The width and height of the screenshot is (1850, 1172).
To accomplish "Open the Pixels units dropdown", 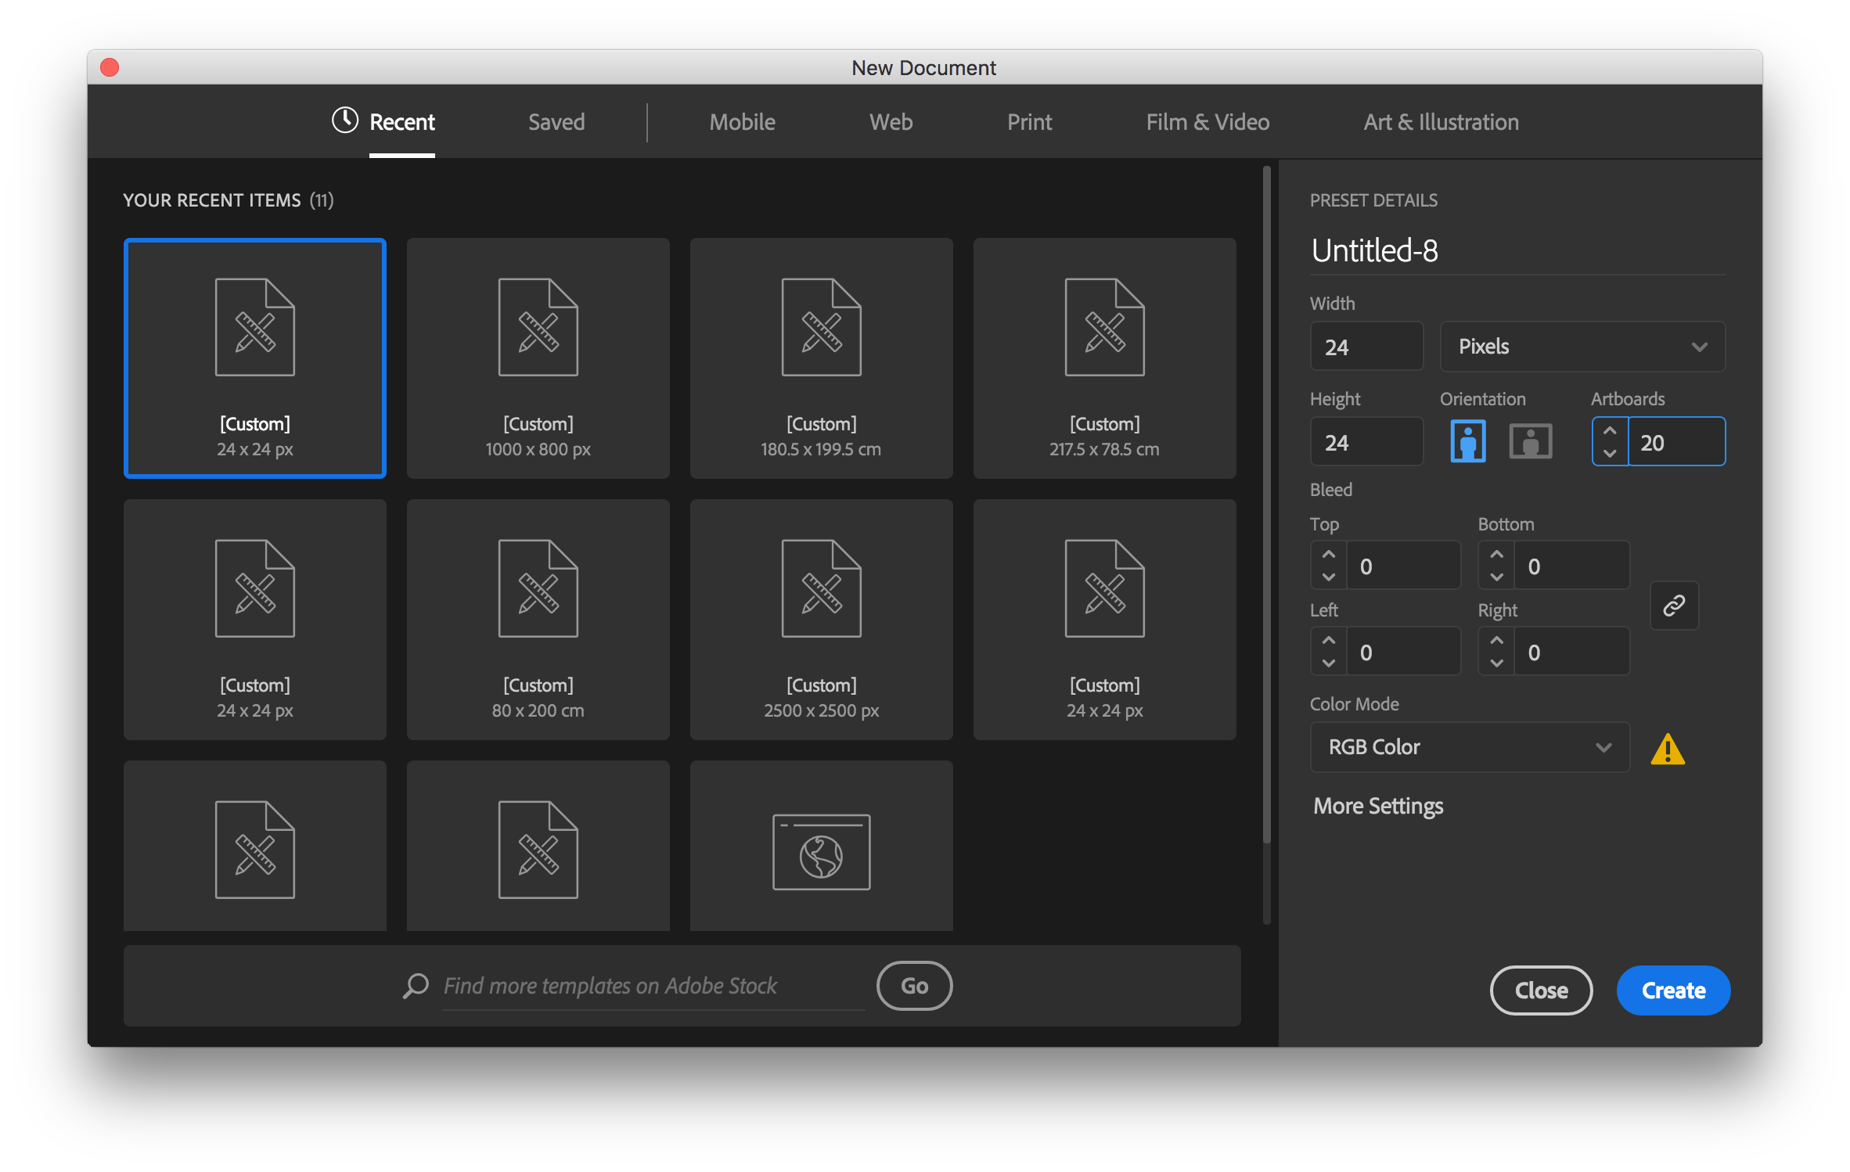I will tap(1582, 347).
